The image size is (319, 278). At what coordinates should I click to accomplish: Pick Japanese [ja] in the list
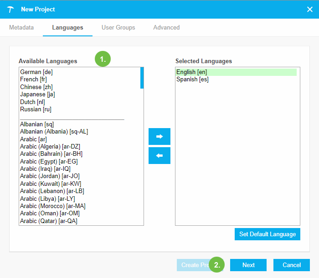[37, 94]
